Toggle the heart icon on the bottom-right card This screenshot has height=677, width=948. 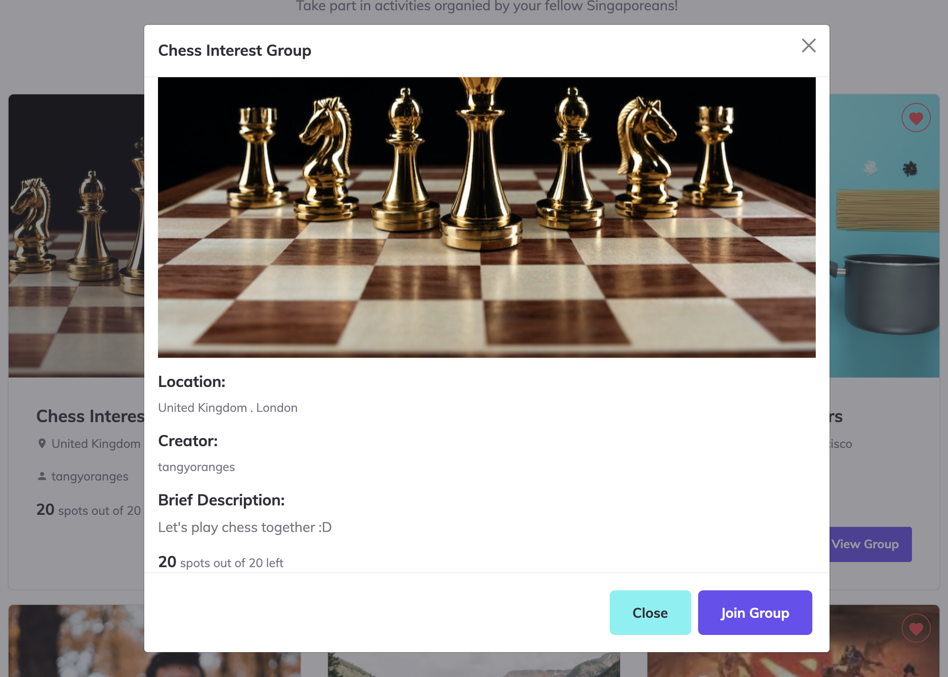pos(916,628)
